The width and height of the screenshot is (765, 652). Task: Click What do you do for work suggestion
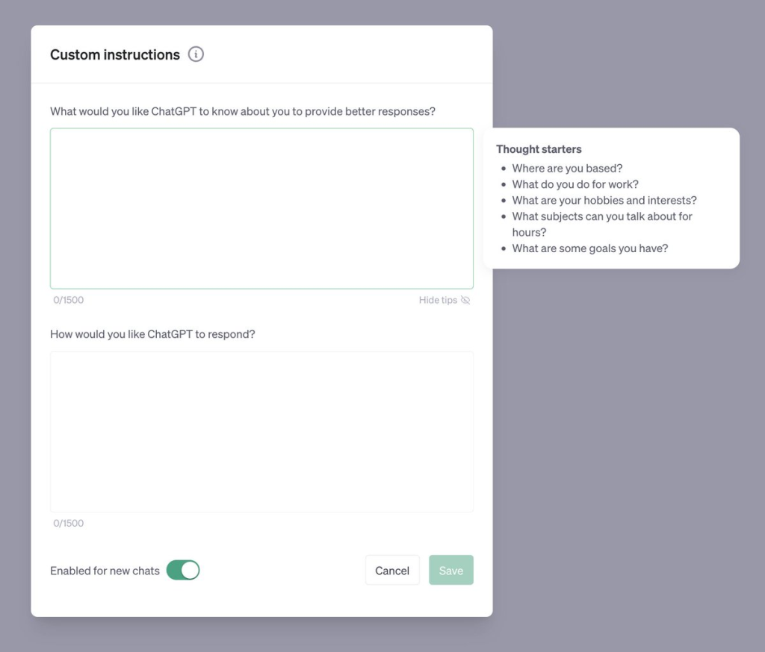(575, 184)
